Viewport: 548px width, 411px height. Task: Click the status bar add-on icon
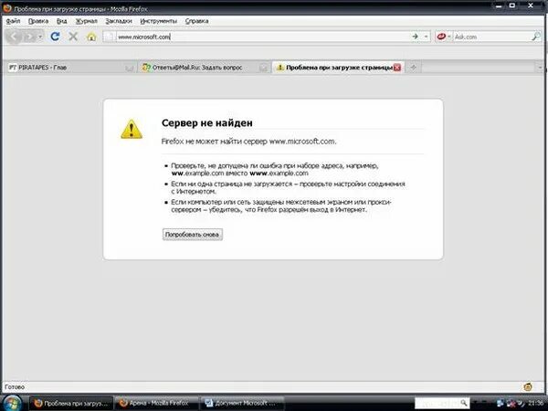pyautogui.click(x=528, y=386)
